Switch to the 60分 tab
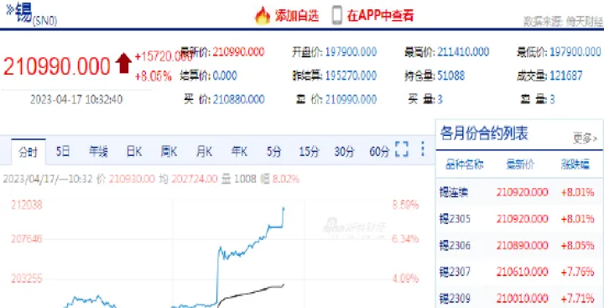 coord(379,152)
